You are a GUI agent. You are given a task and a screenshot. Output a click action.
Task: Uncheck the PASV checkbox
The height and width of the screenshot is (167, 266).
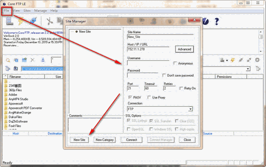coord(130,97)
